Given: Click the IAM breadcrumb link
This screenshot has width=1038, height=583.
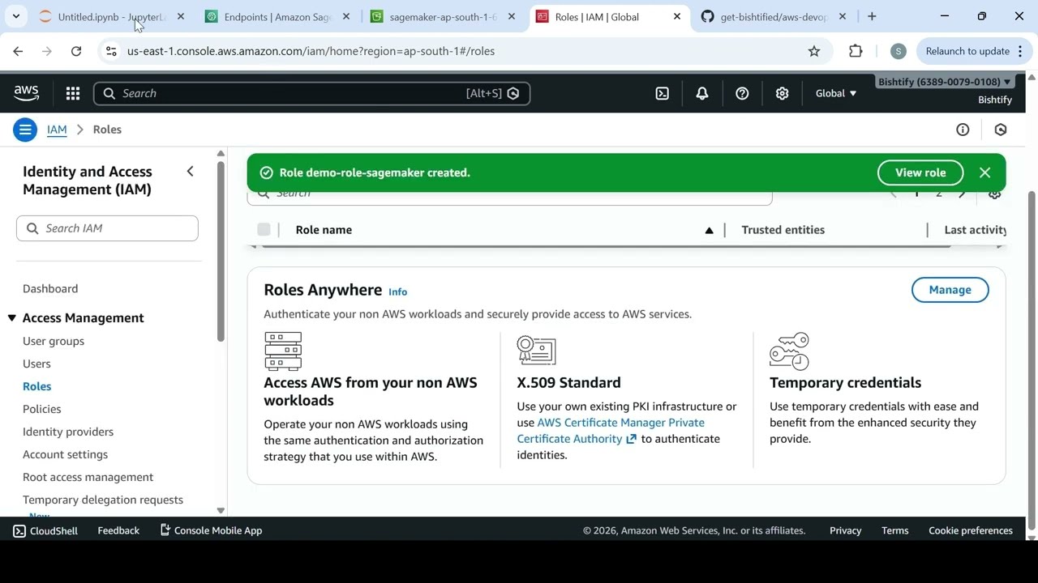Looking at the screenshot, I should point(57,130).
